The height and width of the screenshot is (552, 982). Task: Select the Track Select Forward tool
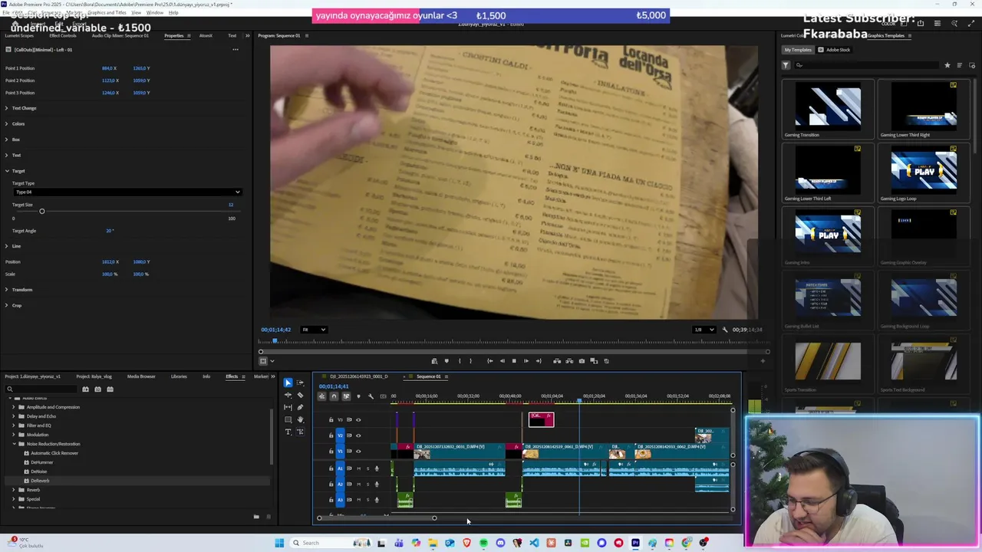[x=300, y=383]
